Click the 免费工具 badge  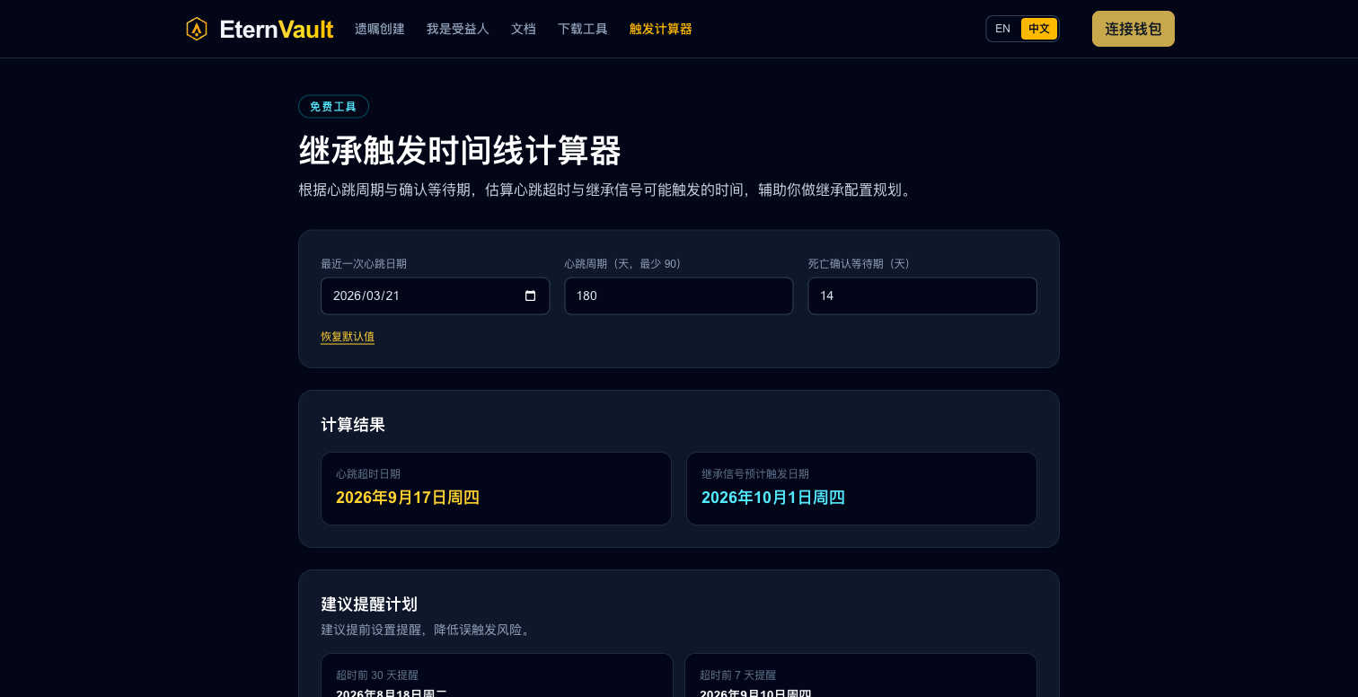click(333, 106)
